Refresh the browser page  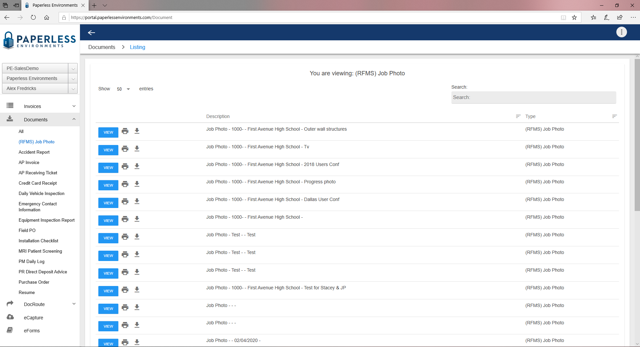coord(33,18)
